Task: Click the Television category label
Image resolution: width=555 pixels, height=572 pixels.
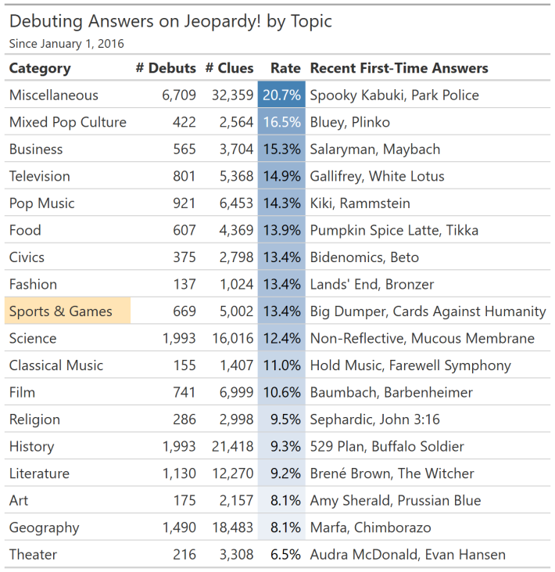Action: (40, 176)
